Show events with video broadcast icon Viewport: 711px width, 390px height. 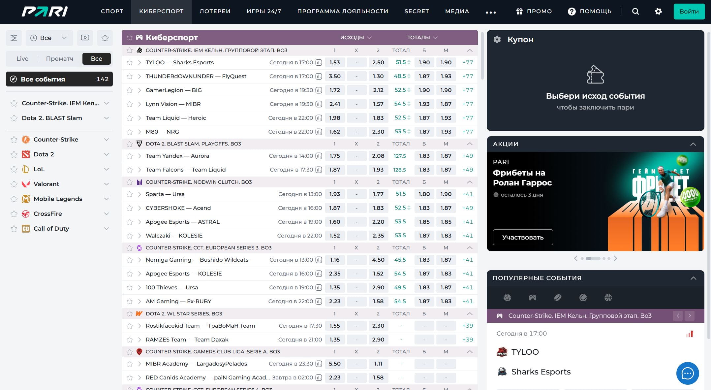click(x=85, y=38)
